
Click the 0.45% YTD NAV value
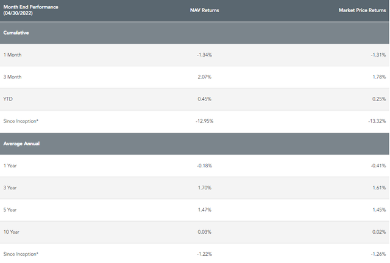tap(205, 99)
